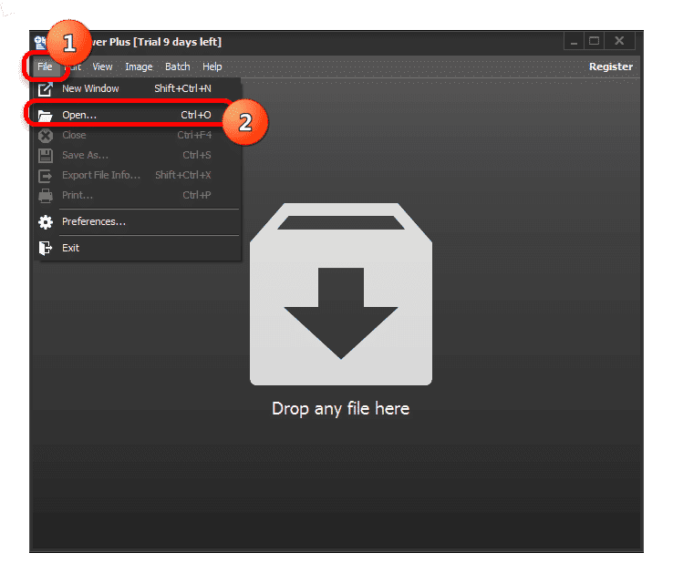Click the Close circle-X icon
This screenshot has width=673, height=583.
(45, 136)
